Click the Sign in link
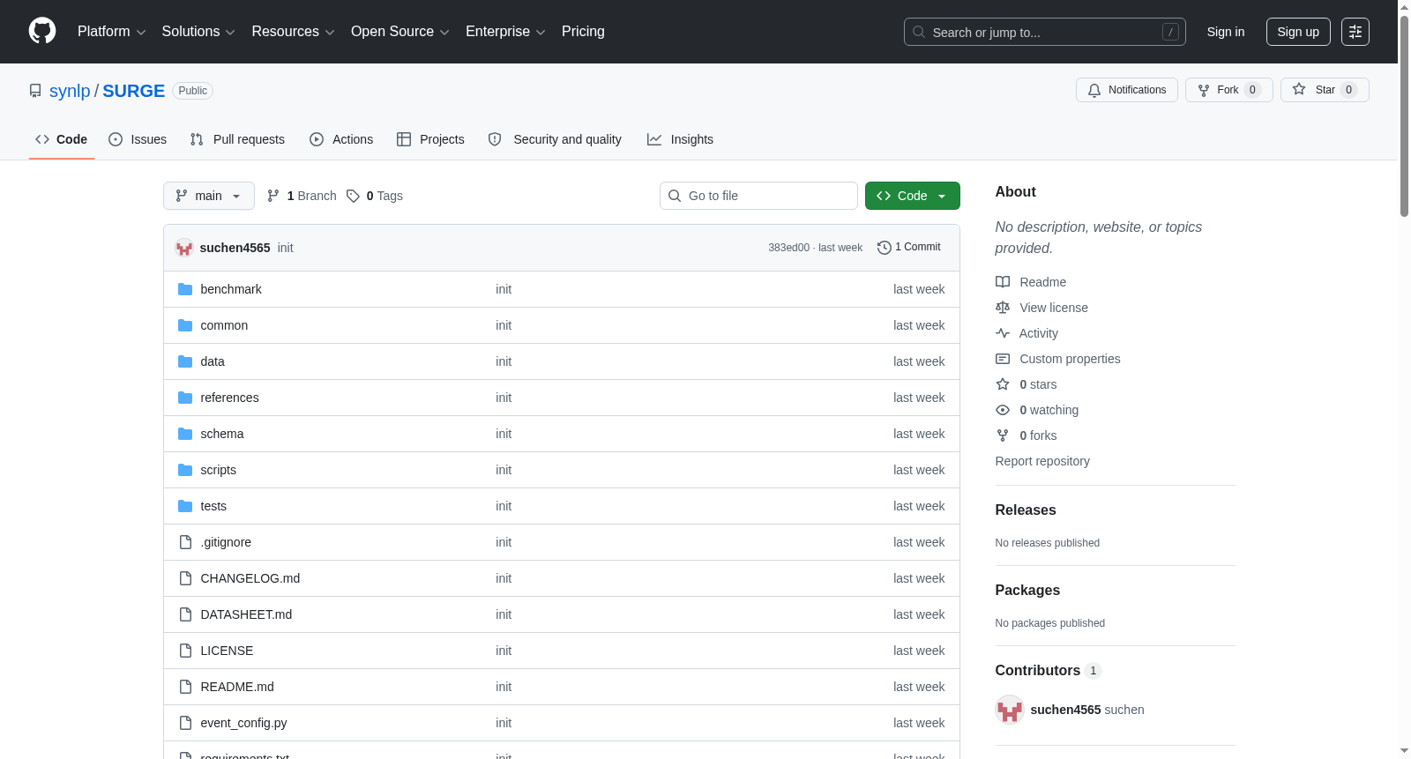Viewport: 1411px width, 759px height. [1226, 32]
